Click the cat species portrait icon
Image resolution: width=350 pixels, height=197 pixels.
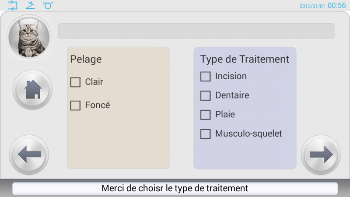[x=29, y=37]
